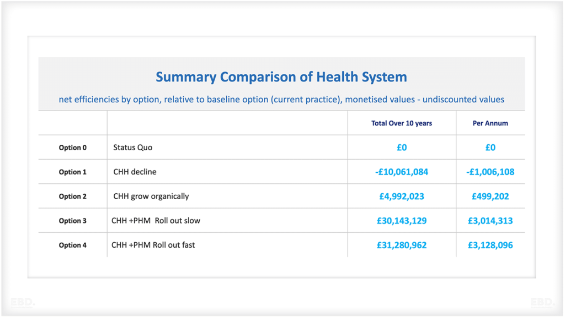Select the CHH decline description cell

point(135,172)
